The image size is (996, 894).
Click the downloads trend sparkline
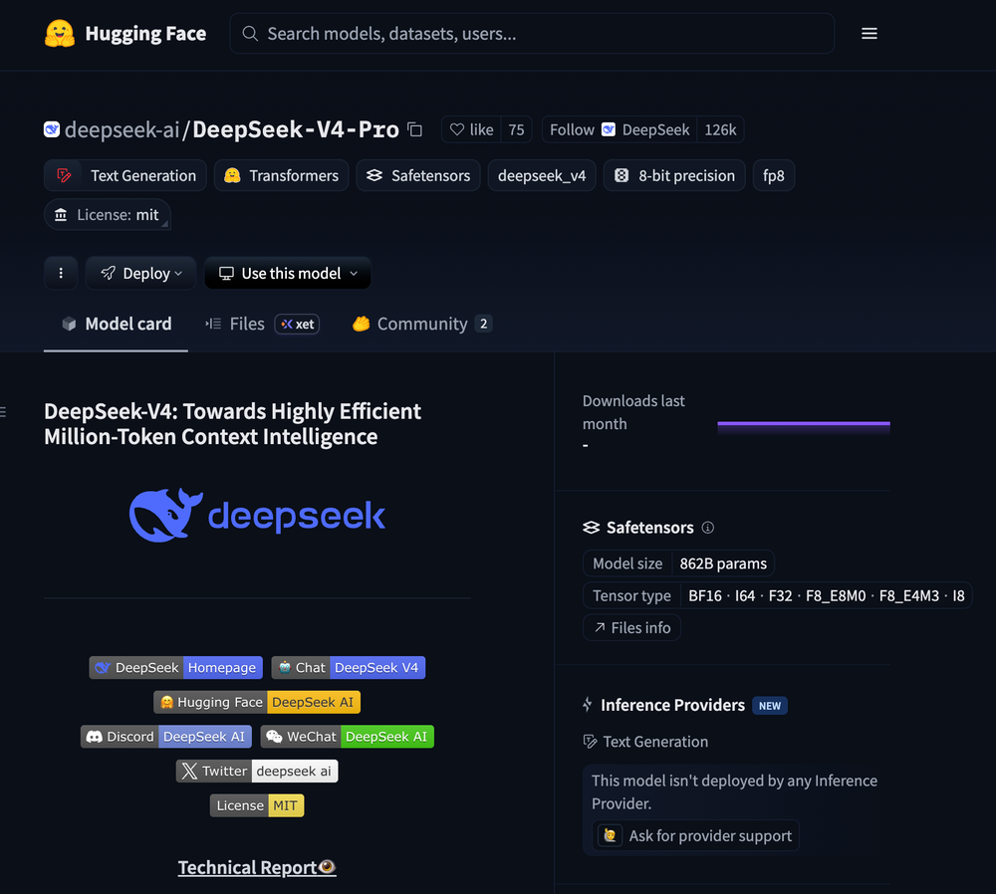803,426
